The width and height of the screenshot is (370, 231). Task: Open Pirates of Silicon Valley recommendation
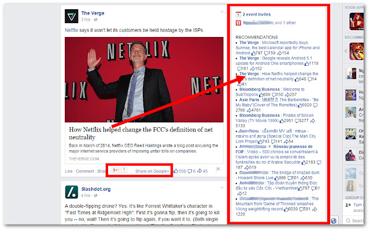(x=275, y=121)
